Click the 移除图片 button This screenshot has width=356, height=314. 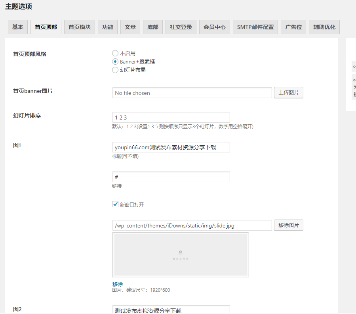pos(288,225)
